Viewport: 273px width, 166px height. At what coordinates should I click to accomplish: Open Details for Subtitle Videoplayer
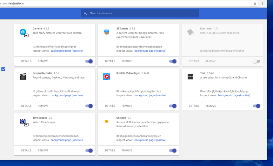coord(110,106)
